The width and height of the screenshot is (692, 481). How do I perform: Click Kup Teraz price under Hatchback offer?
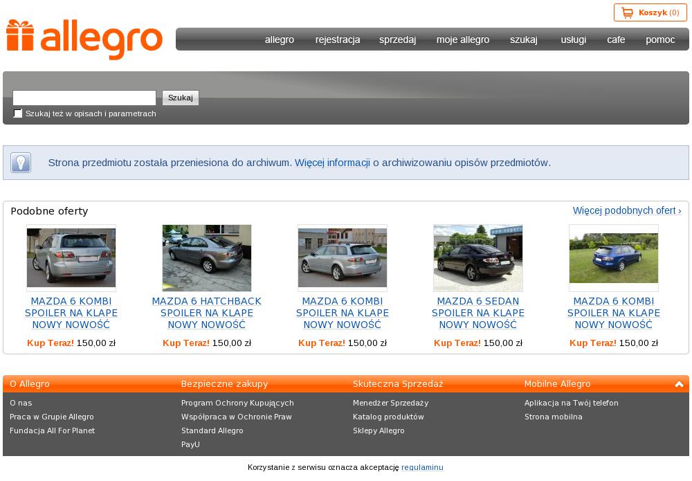point(206,343)
